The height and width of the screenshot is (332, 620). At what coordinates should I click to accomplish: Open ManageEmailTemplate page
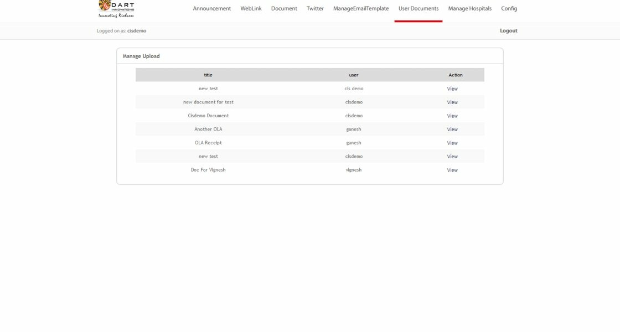361,8
